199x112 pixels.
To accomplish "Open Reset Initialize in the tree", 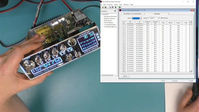I will point(109,23).
